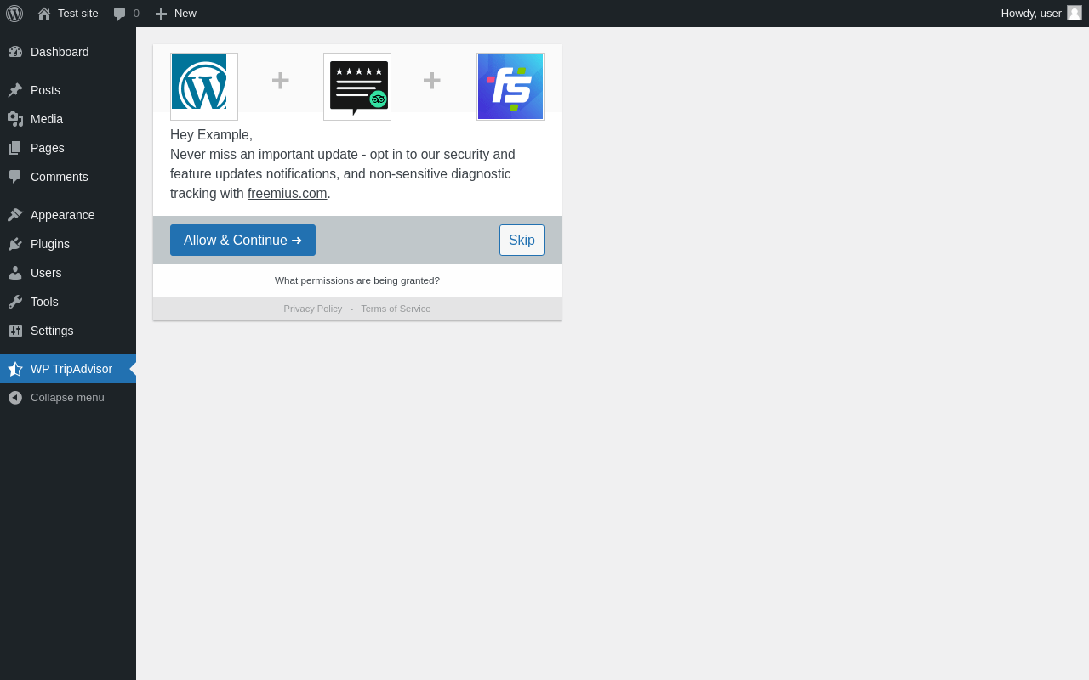
Task: Open the Privacy Policy link
Action: (313, 309)
